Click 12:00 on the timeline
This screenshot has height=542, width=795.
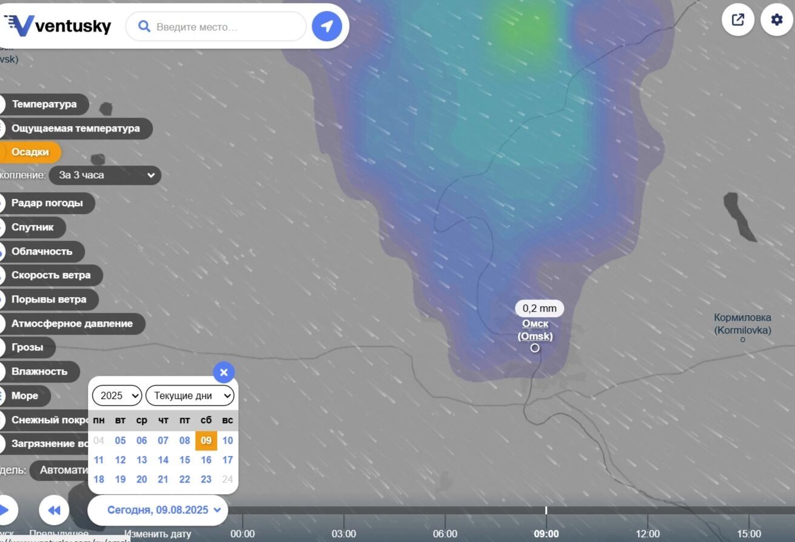(x=647, y=534)
